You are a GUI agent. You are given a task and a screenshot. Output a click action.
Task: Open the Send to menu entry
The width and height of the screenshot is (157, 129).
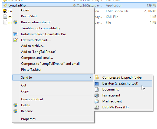click(53, 78)
